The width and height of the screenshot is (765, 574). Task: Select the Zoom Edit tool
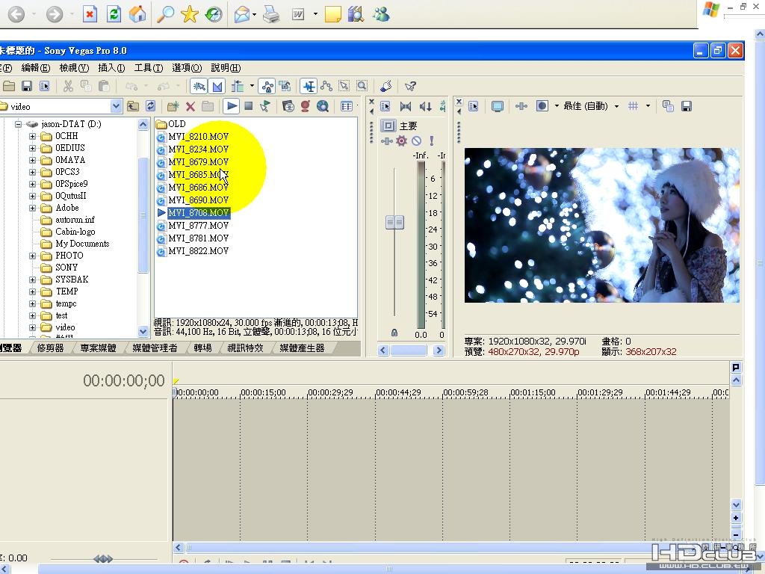(362, 87)
